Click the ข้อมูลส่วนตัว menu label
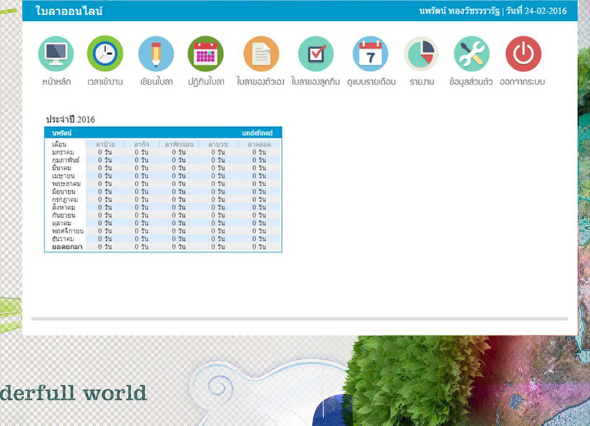Screen dimensions: 590x426 click(471, 82)
